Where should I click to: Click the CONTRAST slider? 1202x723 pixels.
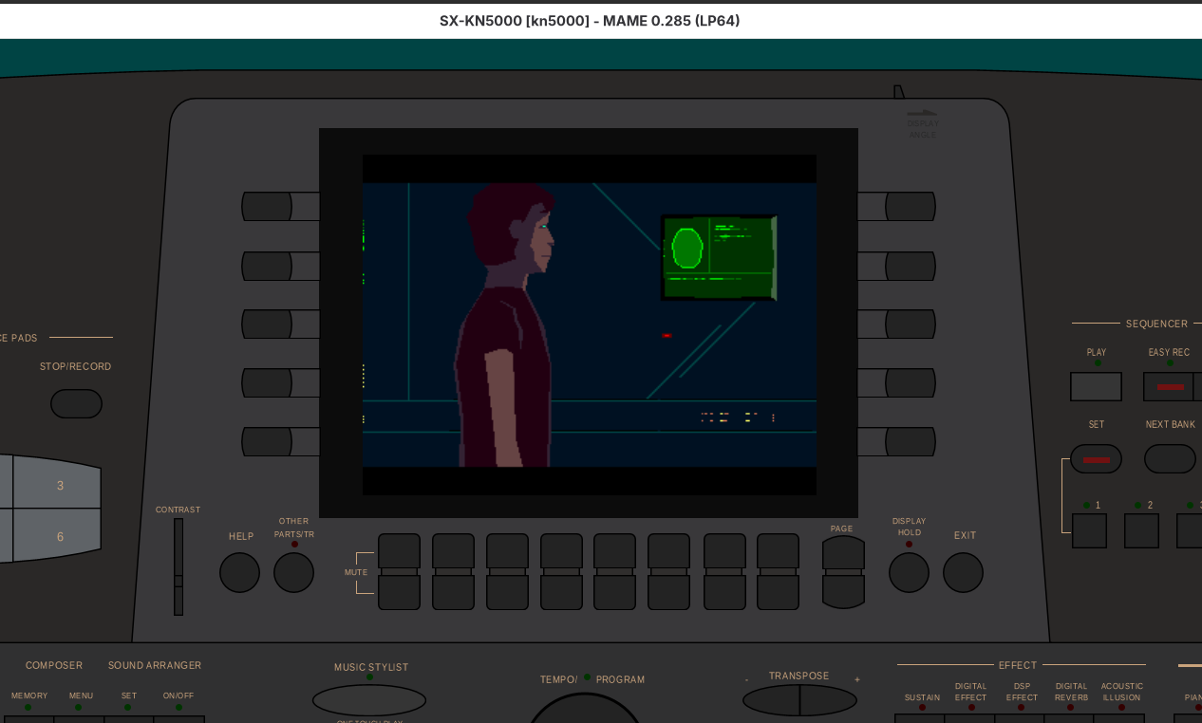click(x=178, y=580)
